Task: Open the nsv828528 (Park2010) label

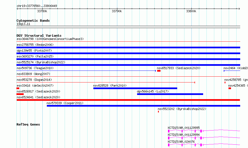Action: click(110, 86)
